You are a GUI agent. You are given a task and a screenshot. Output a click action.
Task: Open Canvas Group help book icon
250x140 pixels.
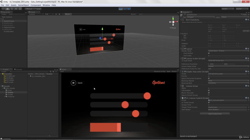246,86
